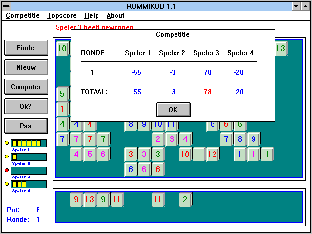312x234 pixels.
Task: Select the magenta 6 after magenta 5
Action: [104, 154]
